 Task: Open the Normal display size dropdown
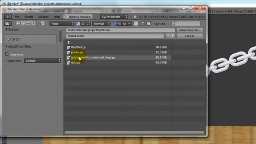101,24
